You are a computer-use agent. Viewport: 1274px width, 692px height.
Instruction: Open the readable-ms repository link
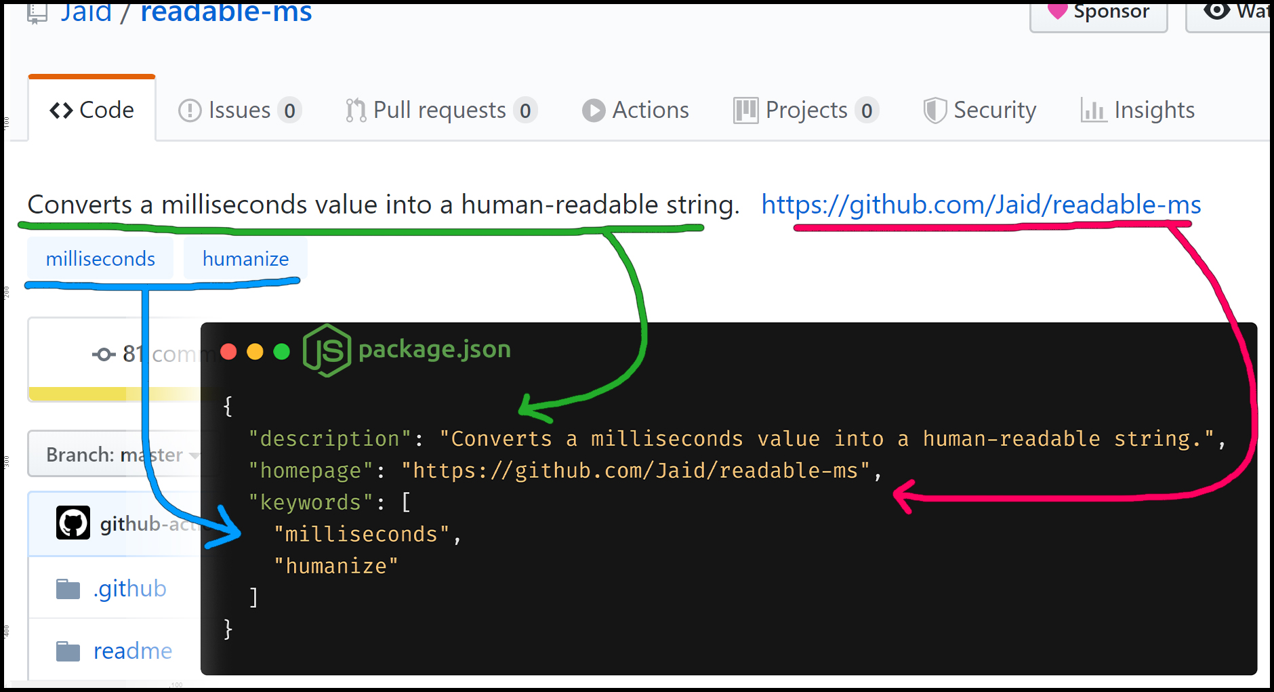click(226, 12)
